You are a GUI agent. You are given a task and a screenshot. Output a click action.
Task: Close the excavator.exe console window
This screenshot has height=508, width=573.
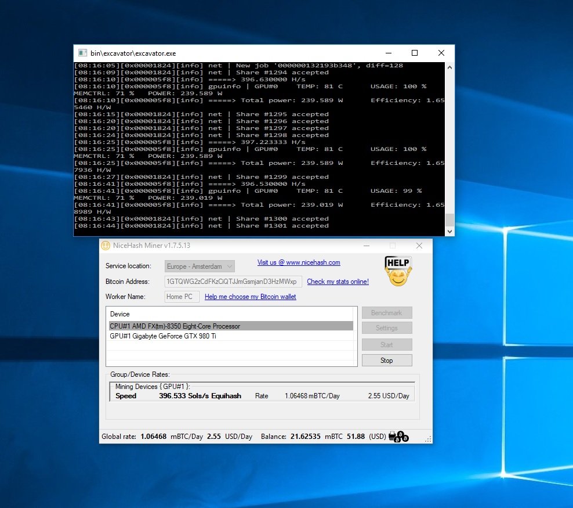coord(441,53)
